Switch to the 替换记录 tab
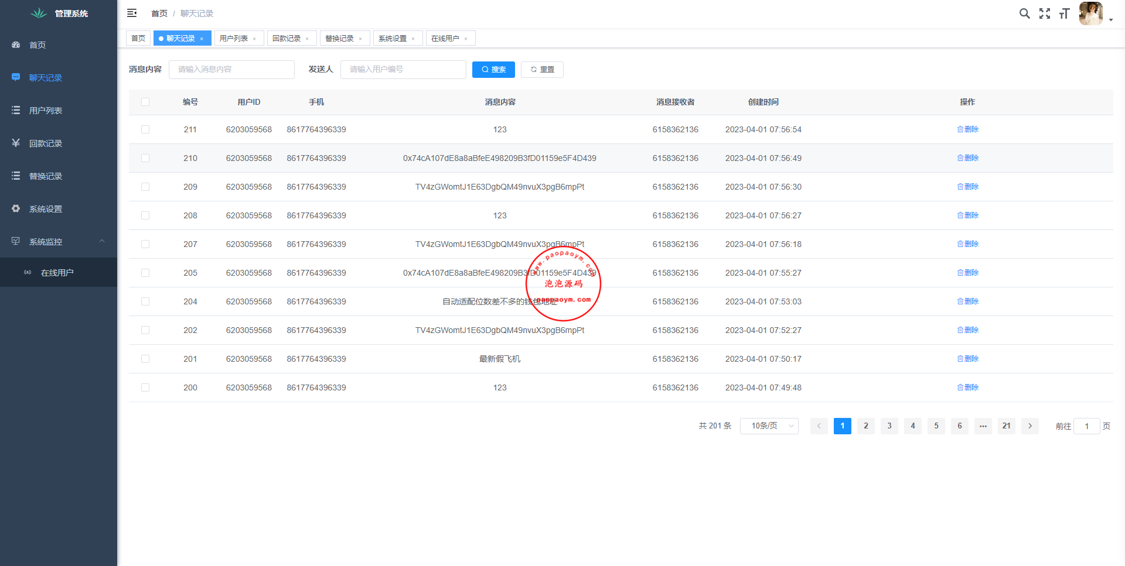The width and height of the screenshot is (1125, 566). 339,39
